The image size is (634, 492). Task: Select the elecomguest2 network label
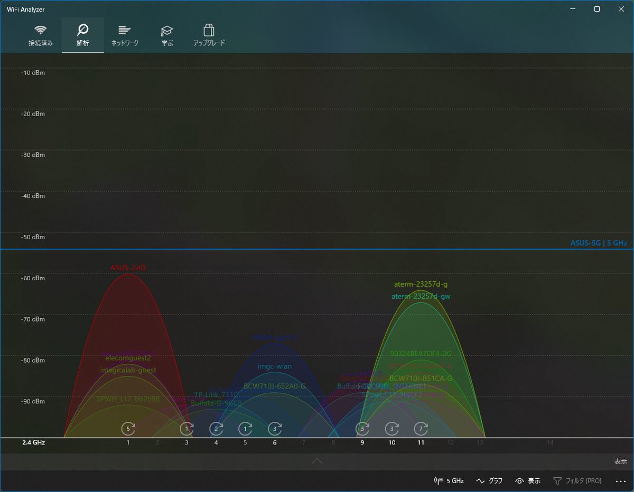(x=128, y=358)
